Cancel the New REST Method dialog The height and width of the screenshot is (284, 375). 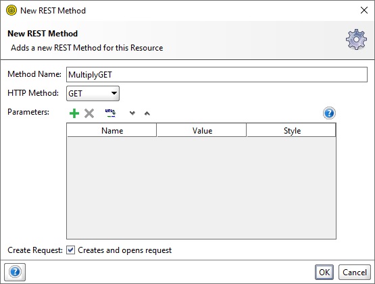(x=355, y=272)
